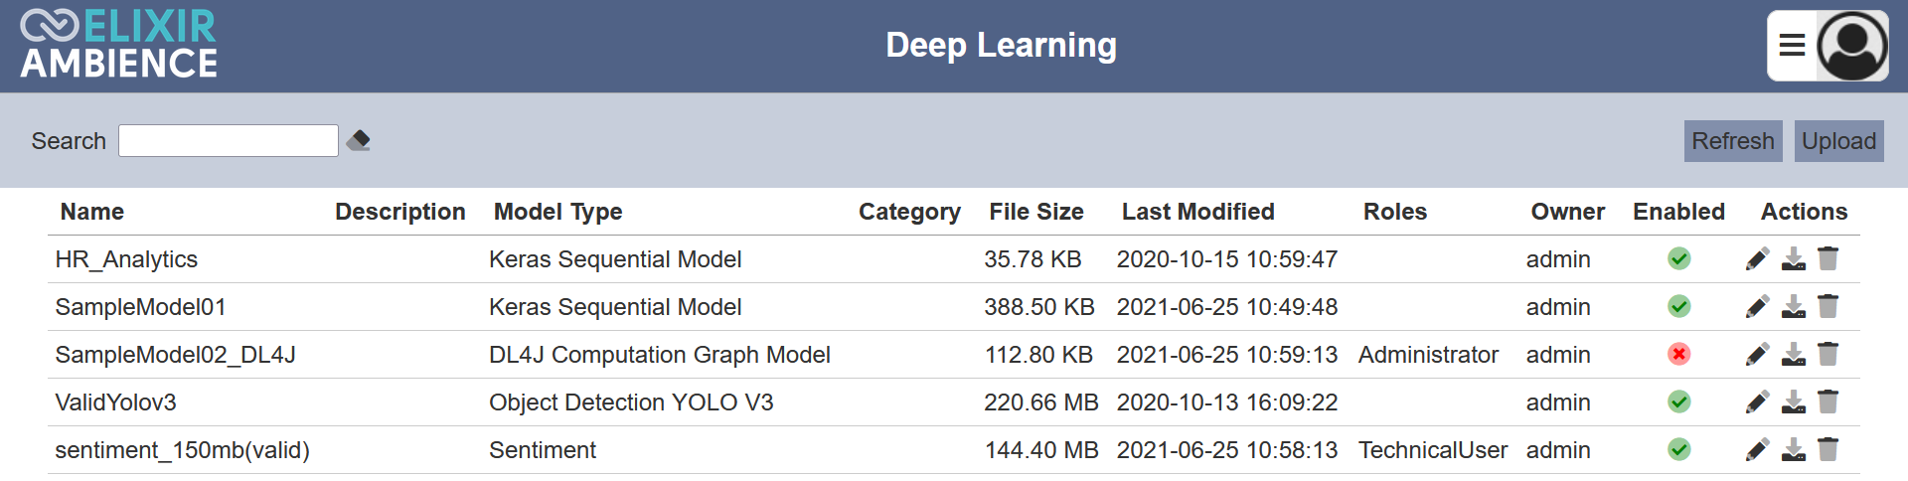Sort table by Name column header

(x=92, y=212)
